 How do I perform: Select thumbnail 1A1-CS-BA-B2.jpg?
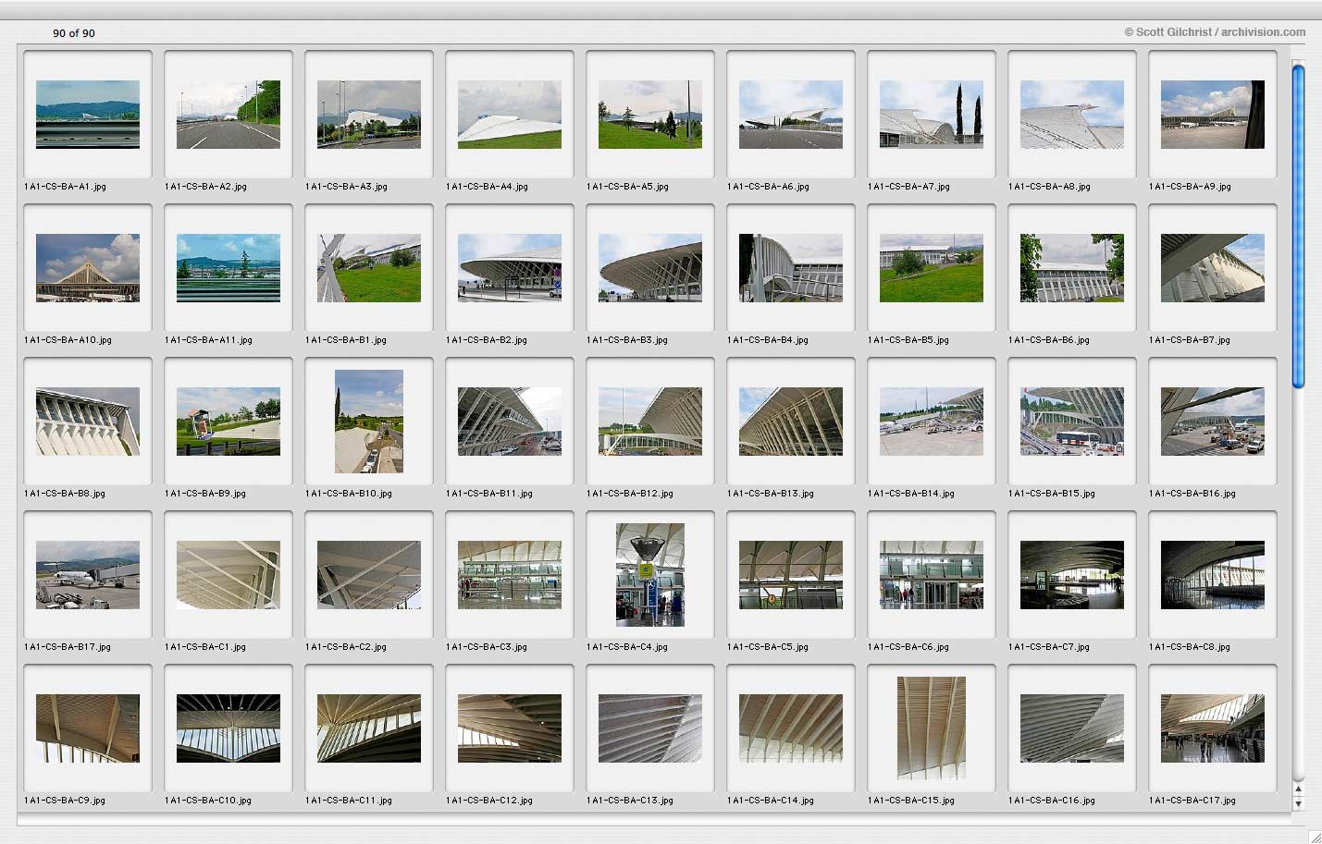point(510,268)
